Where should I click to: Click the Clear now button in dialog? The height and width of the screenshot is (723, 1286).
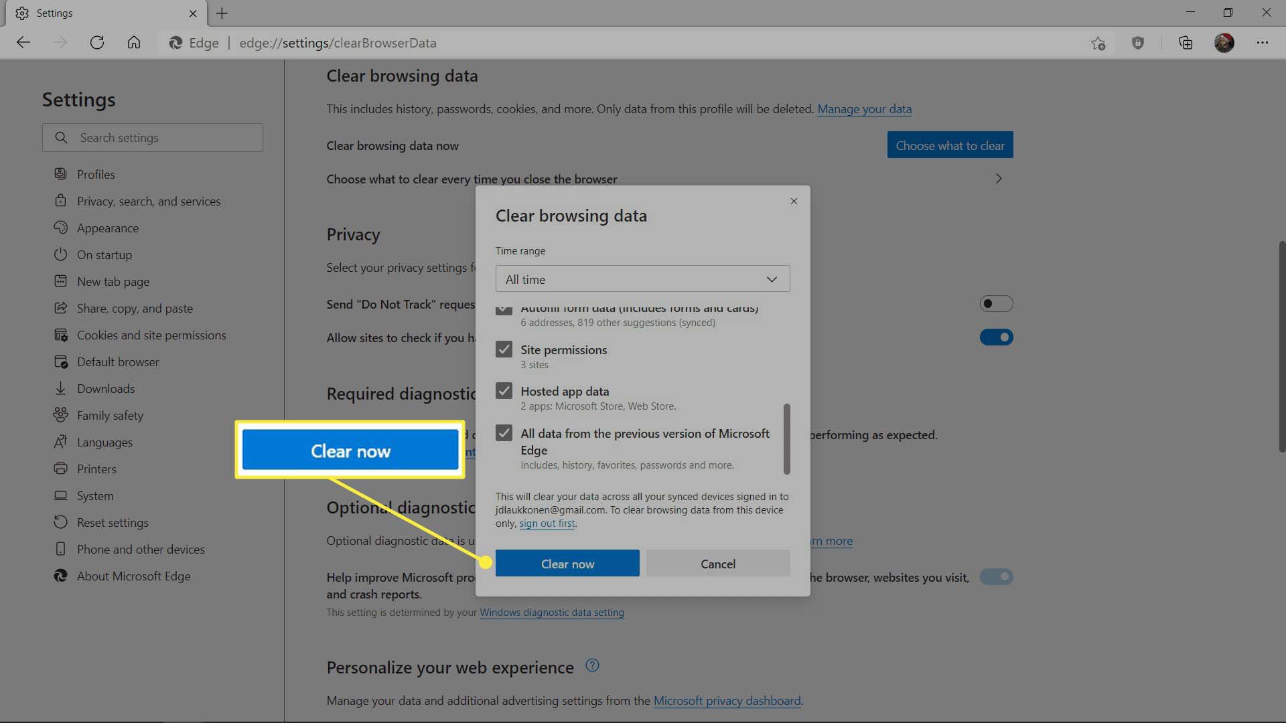(567, 564)
